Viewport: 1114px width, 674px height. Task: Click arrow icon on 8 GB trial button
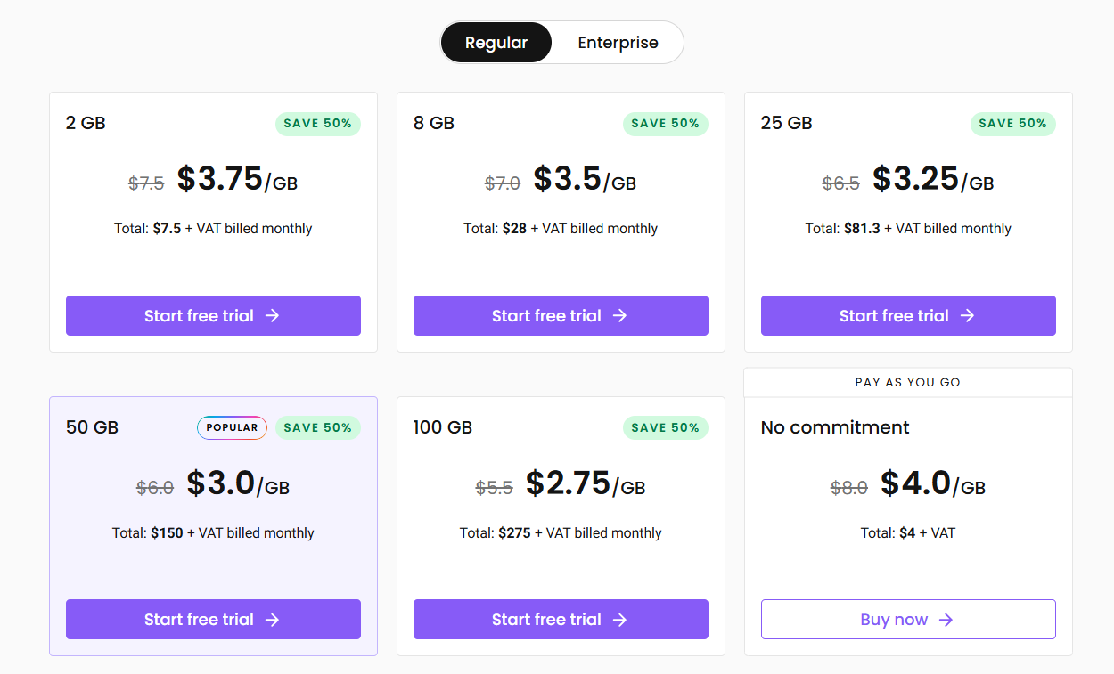(x=620, y=316)
